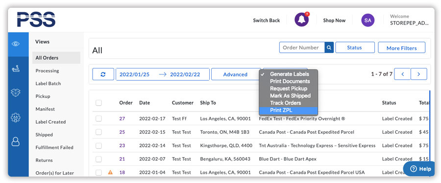The height and width of the screenshot is (183, 441).
Task: Choose Print Documents from the menu
Action: tap(288, 81)
